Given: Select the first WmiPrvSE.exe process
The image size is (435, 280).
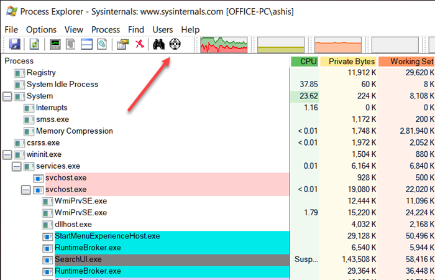Looking at the screenshot, I should click(x=81, y=201).
